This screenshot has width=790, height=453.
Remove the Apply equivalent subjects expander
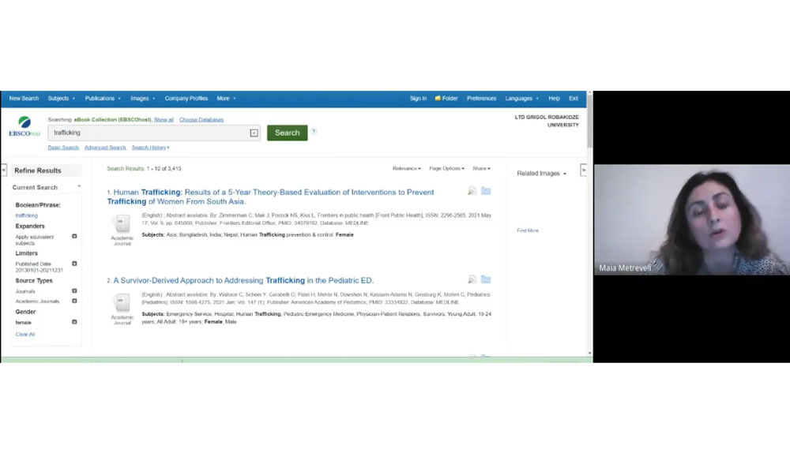pos(74,236)
